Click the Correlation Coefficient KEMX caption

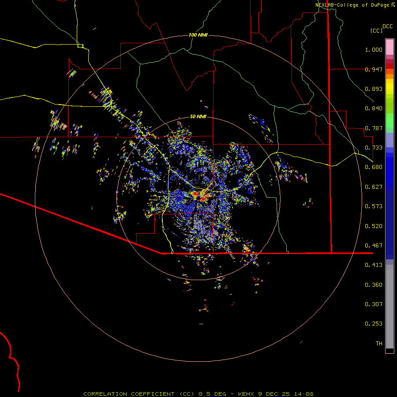[x=198, y=394]
